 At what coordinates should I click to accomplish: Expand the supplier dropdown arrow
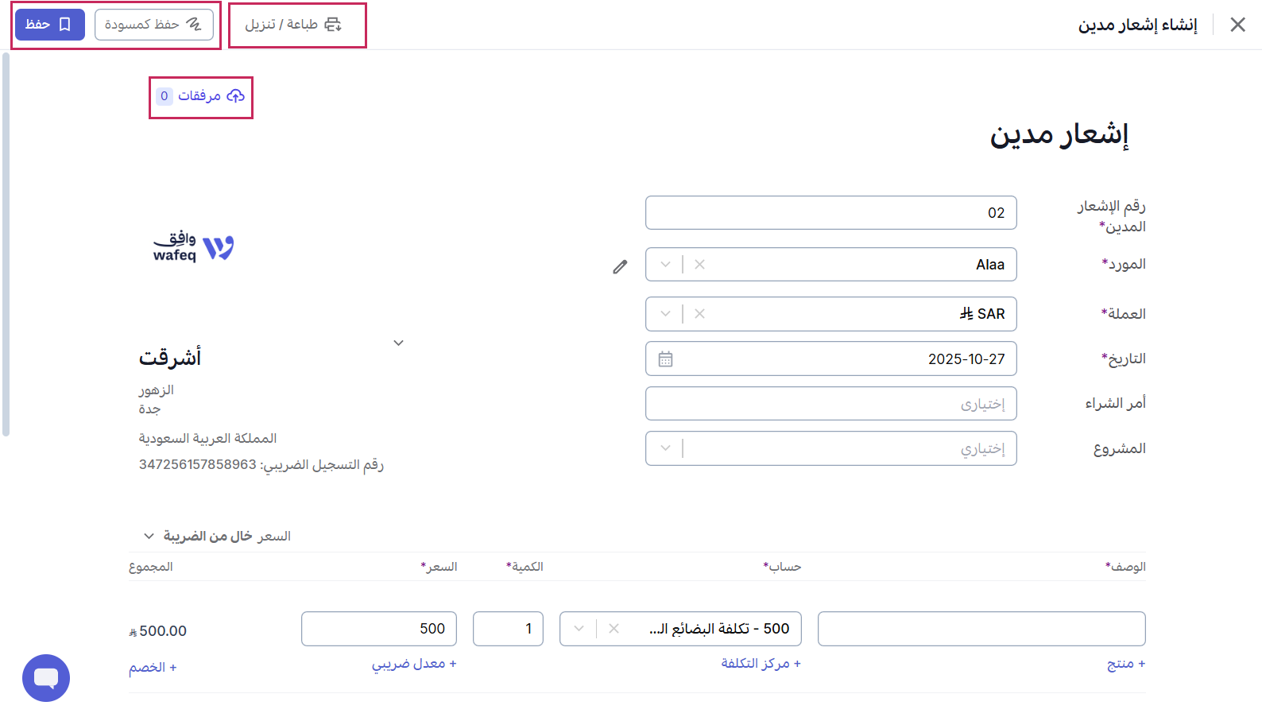pyautogui.click(x=664, y=264)
